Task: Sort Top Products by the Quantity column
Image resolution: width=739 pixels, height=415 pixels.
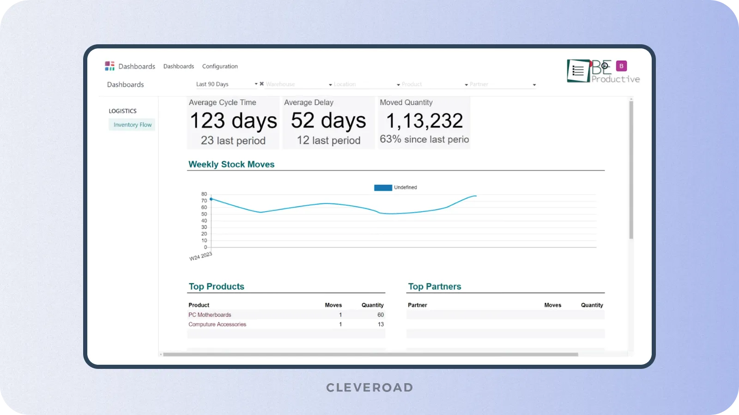Action: (372, 305)
